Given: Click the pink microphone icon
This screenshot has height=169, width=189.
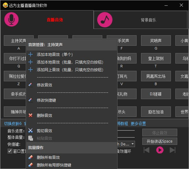Looking at the screenshot, I should (11, 19).
